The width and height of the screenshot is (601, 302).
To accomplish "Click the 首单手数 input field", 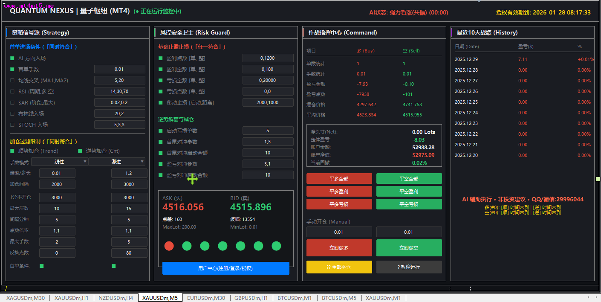I will point(119,69).
